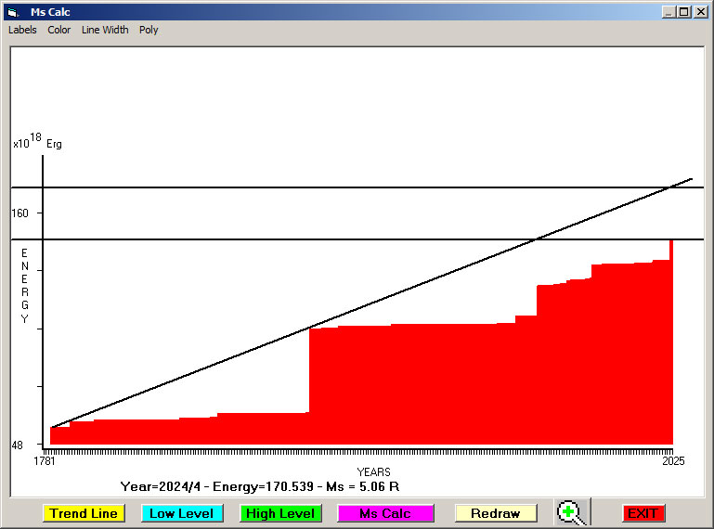Open the Poly menu
Viewport: 714px width, 529px height.
[149, 30]
